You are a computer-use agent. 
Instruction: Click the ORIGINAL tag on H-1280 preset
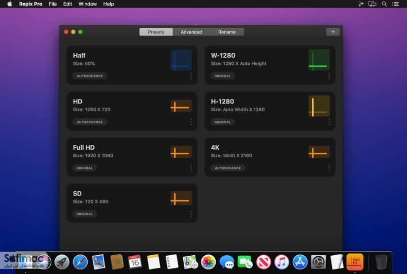(x=222, y=122)
